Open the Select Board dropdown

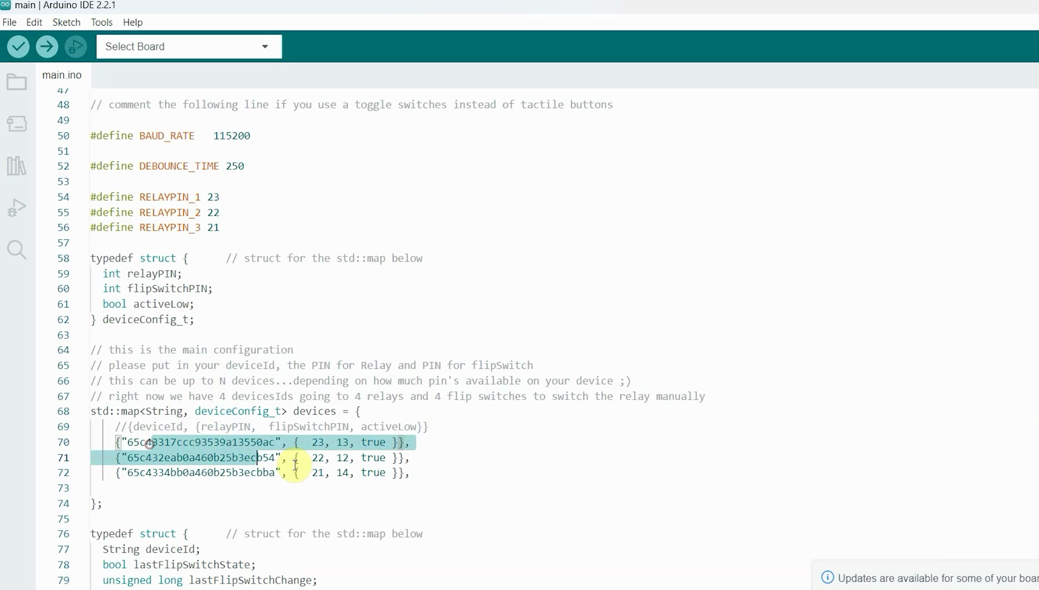tap(189, 45)
